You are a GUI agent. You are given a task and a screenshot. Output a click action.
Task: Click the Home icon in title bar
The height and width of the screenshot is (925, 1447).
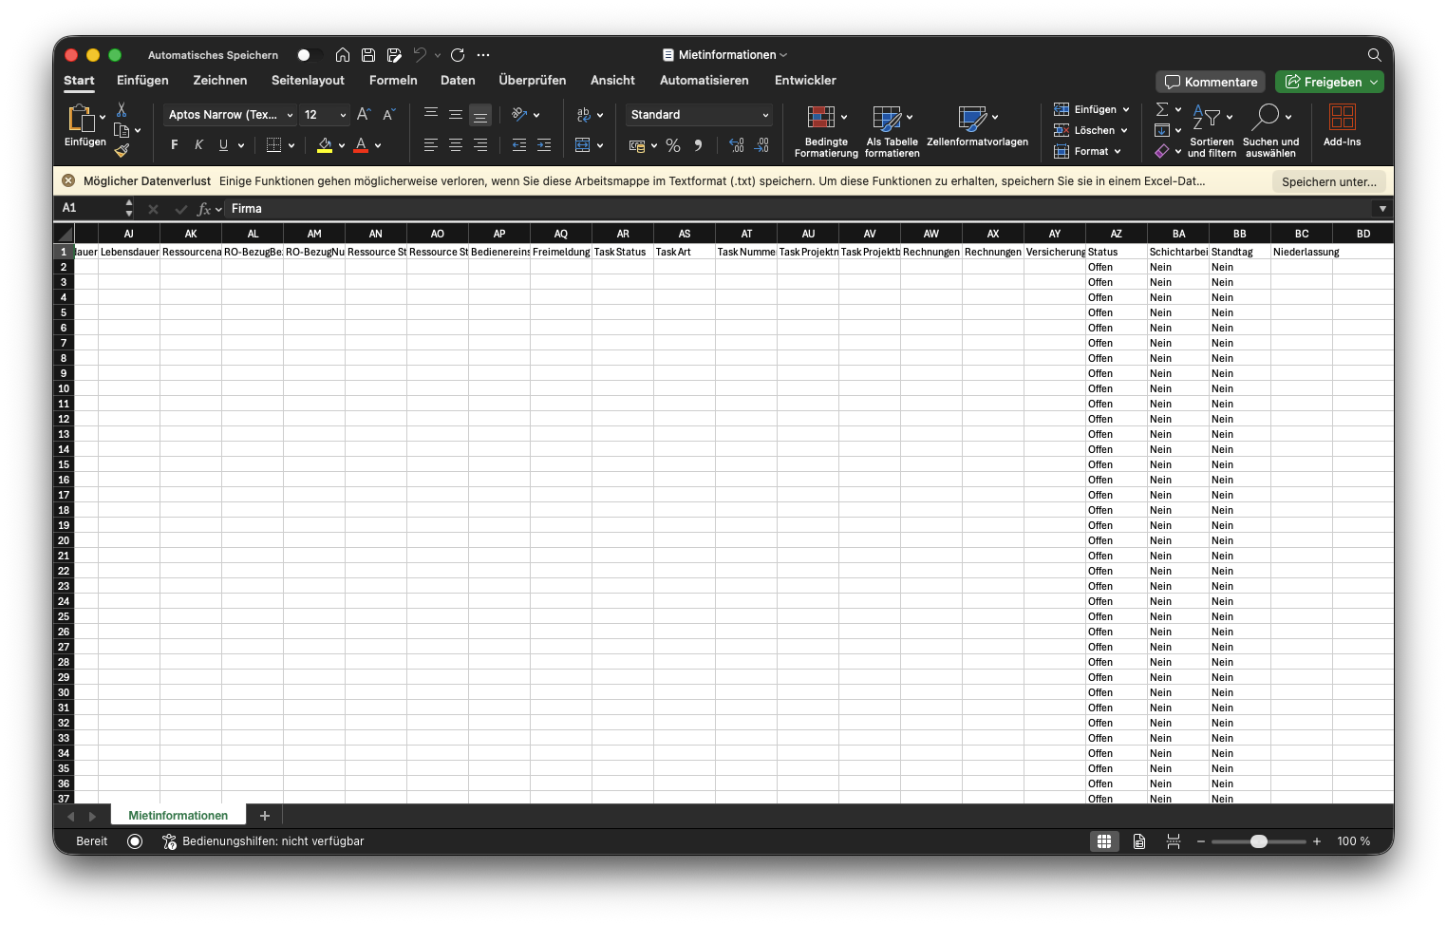(x=343, y=55)
